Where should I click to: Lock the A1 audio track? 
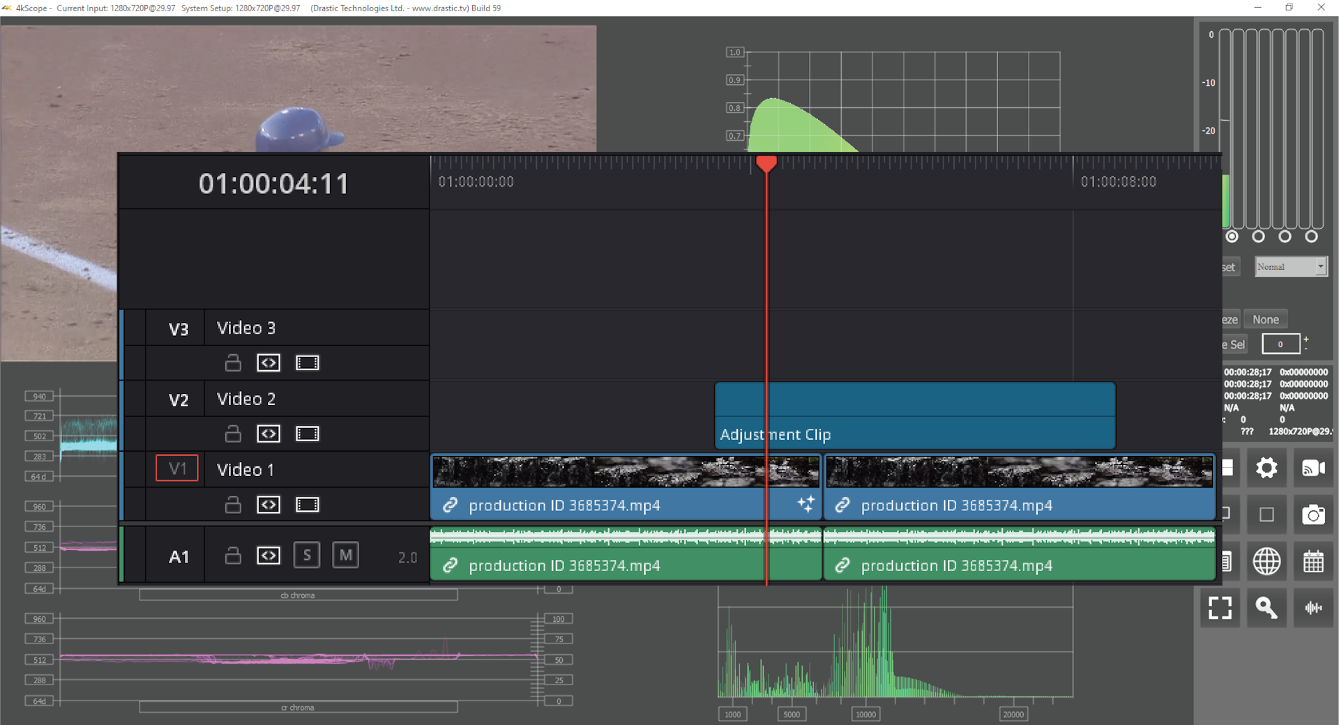[x=233, y=556]
